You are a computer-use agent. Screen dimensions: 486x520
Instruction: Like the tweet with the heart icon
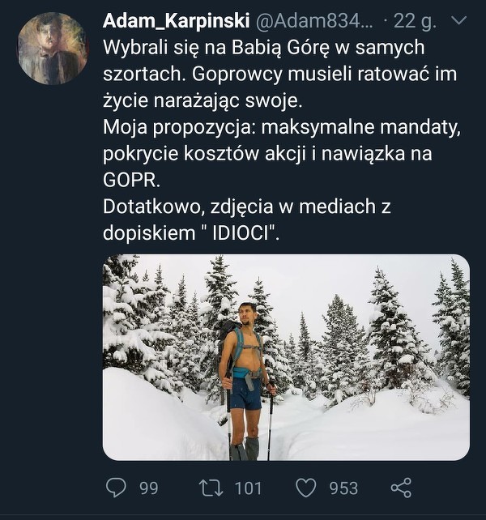click(x=305, y=488)
